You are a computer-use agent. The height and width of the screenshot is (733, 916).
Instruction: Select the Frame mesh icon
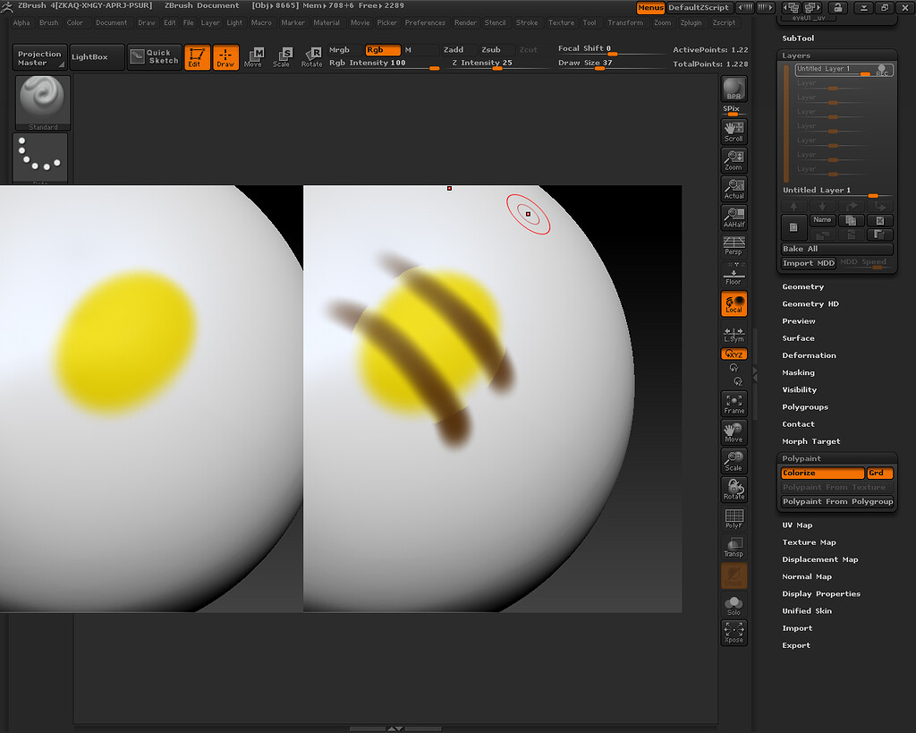pos(734,403)
